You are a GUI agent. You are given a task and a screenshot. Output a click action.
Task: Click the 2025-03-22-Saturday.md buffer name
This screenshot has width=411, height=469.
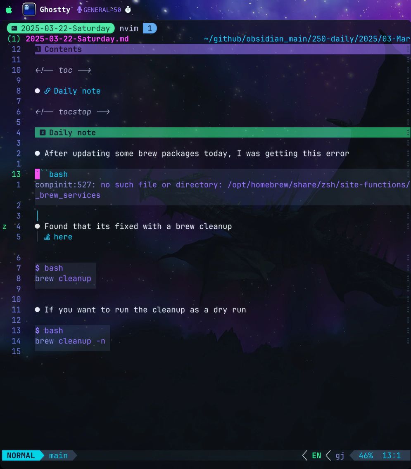pos(77,39)
